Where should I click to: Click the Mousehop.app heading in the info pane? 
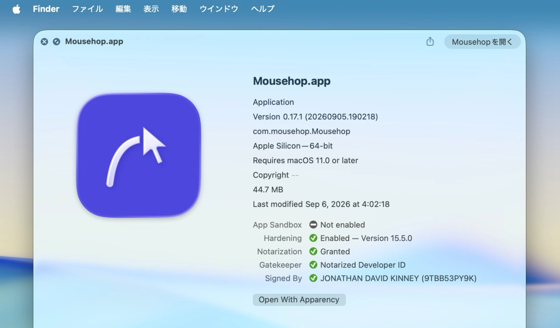click(292, 81)
